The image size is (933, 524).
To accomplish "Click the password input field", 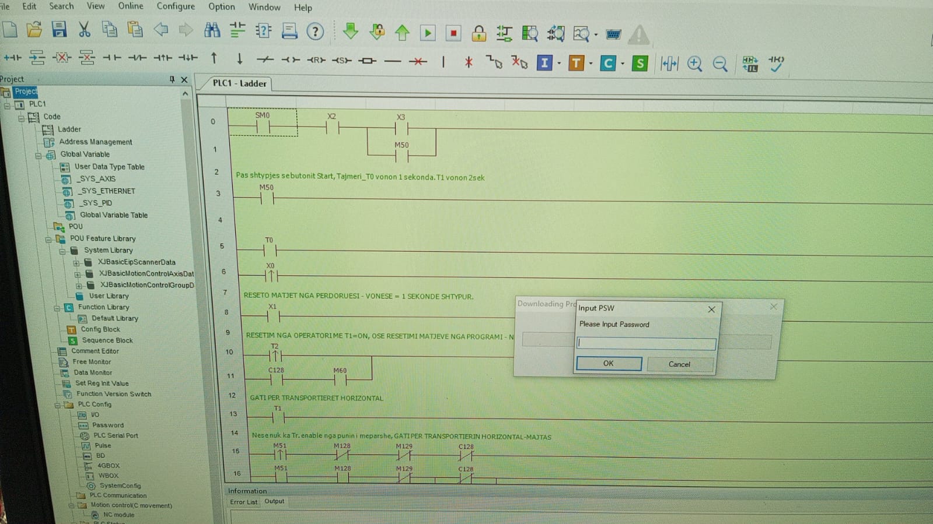I will (645, 343).
